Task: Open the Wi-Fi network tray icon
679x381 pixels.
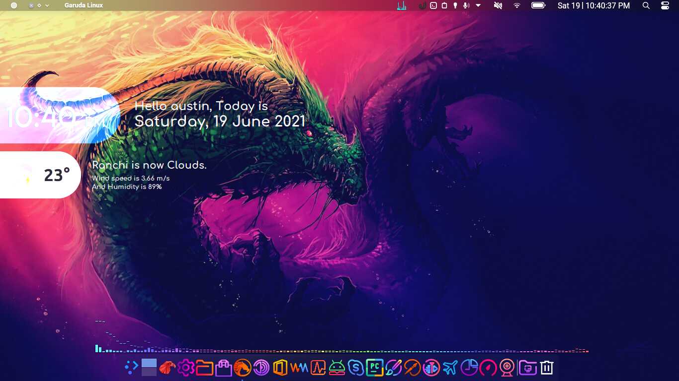Action: click(517, 5)
